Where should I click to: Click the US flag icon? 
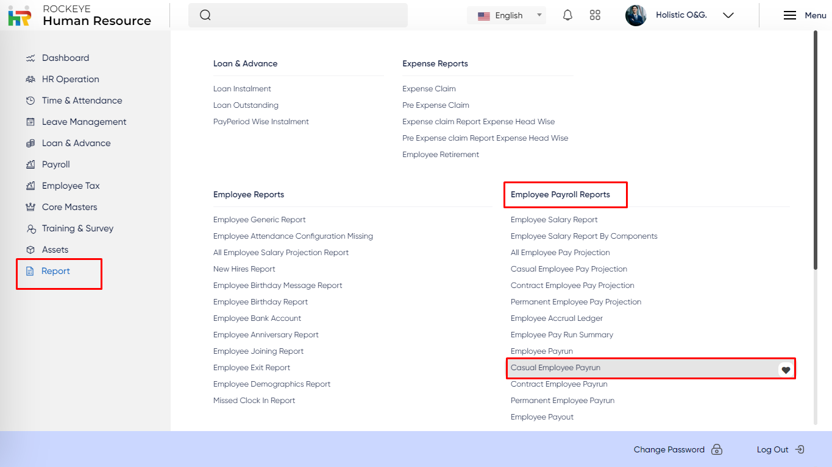click(x=484, y=16)
